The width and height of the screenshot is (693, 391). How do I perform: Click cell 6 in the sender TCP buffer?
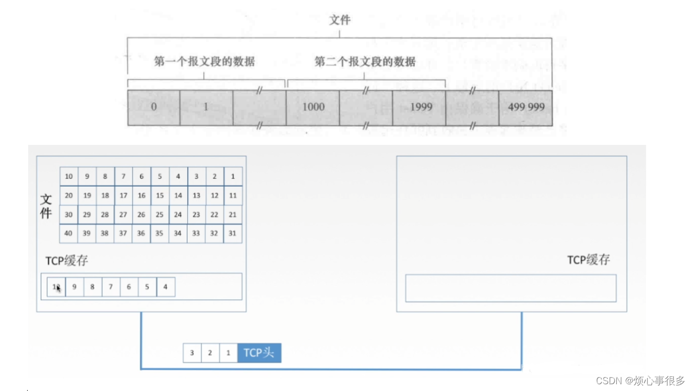point(129,287)
